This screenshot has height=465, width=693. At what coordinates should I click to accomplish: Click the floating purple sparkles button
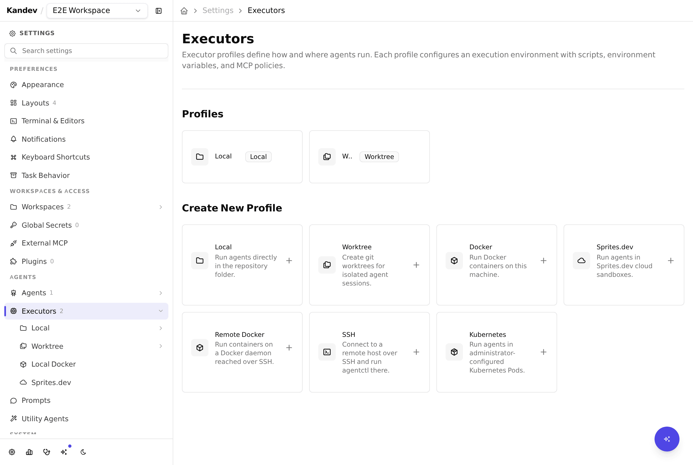pyautogui.click(x=667, y=439)
